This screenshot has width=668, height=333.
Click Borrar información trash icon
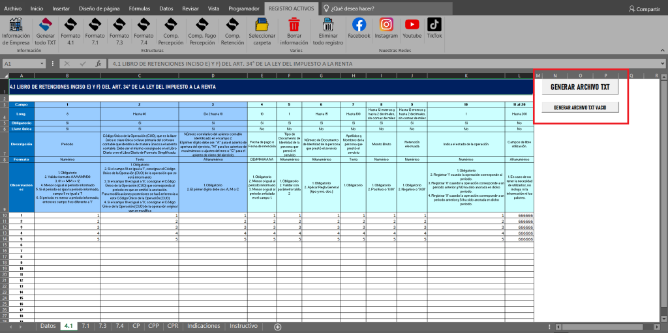pos(294,31)
